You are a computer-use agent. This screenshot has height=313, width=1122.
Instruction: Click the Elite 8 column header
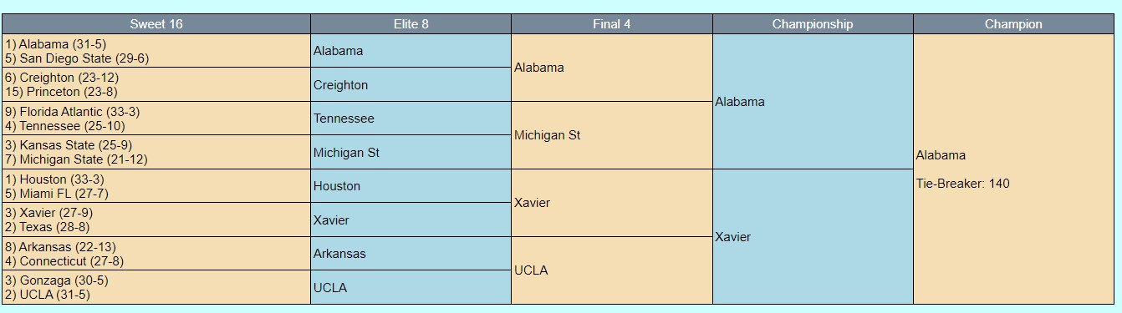point(411,24)
